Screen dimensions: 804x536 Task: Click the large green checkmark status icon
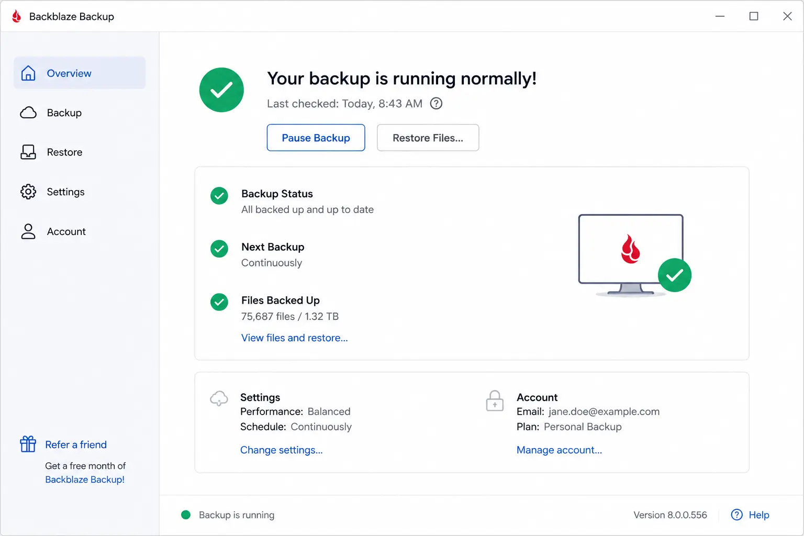click(x=221, y=90)
